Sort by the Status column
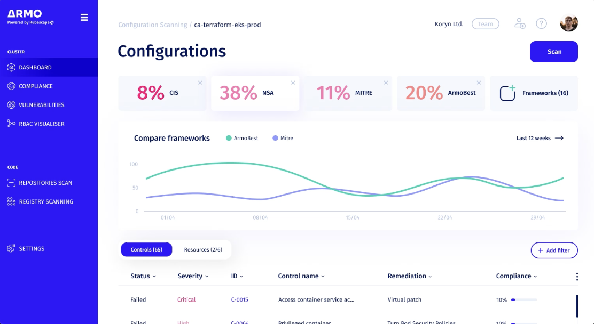 point(143,276)
